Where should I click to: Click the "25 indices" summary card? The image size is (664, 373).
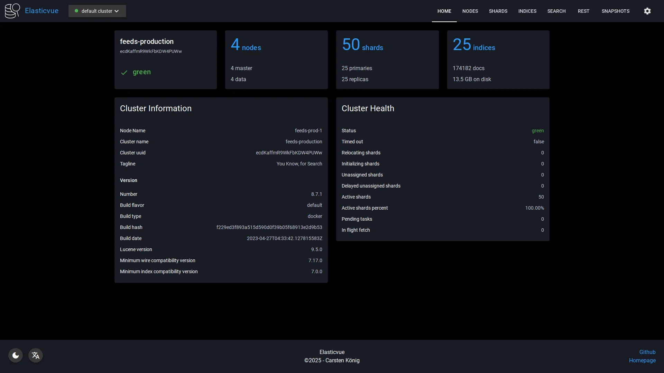tap(498, 59)
